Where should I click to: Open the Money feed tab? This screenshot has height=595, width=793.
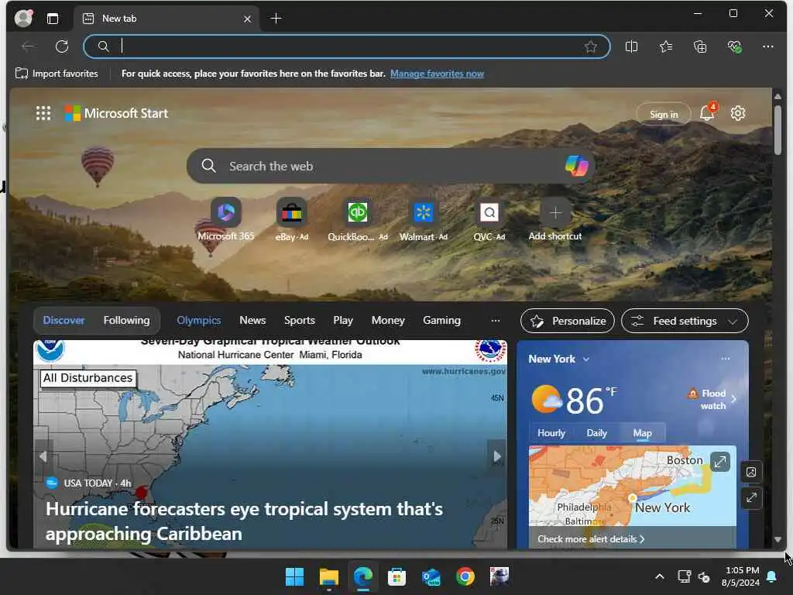coord(388,320)
